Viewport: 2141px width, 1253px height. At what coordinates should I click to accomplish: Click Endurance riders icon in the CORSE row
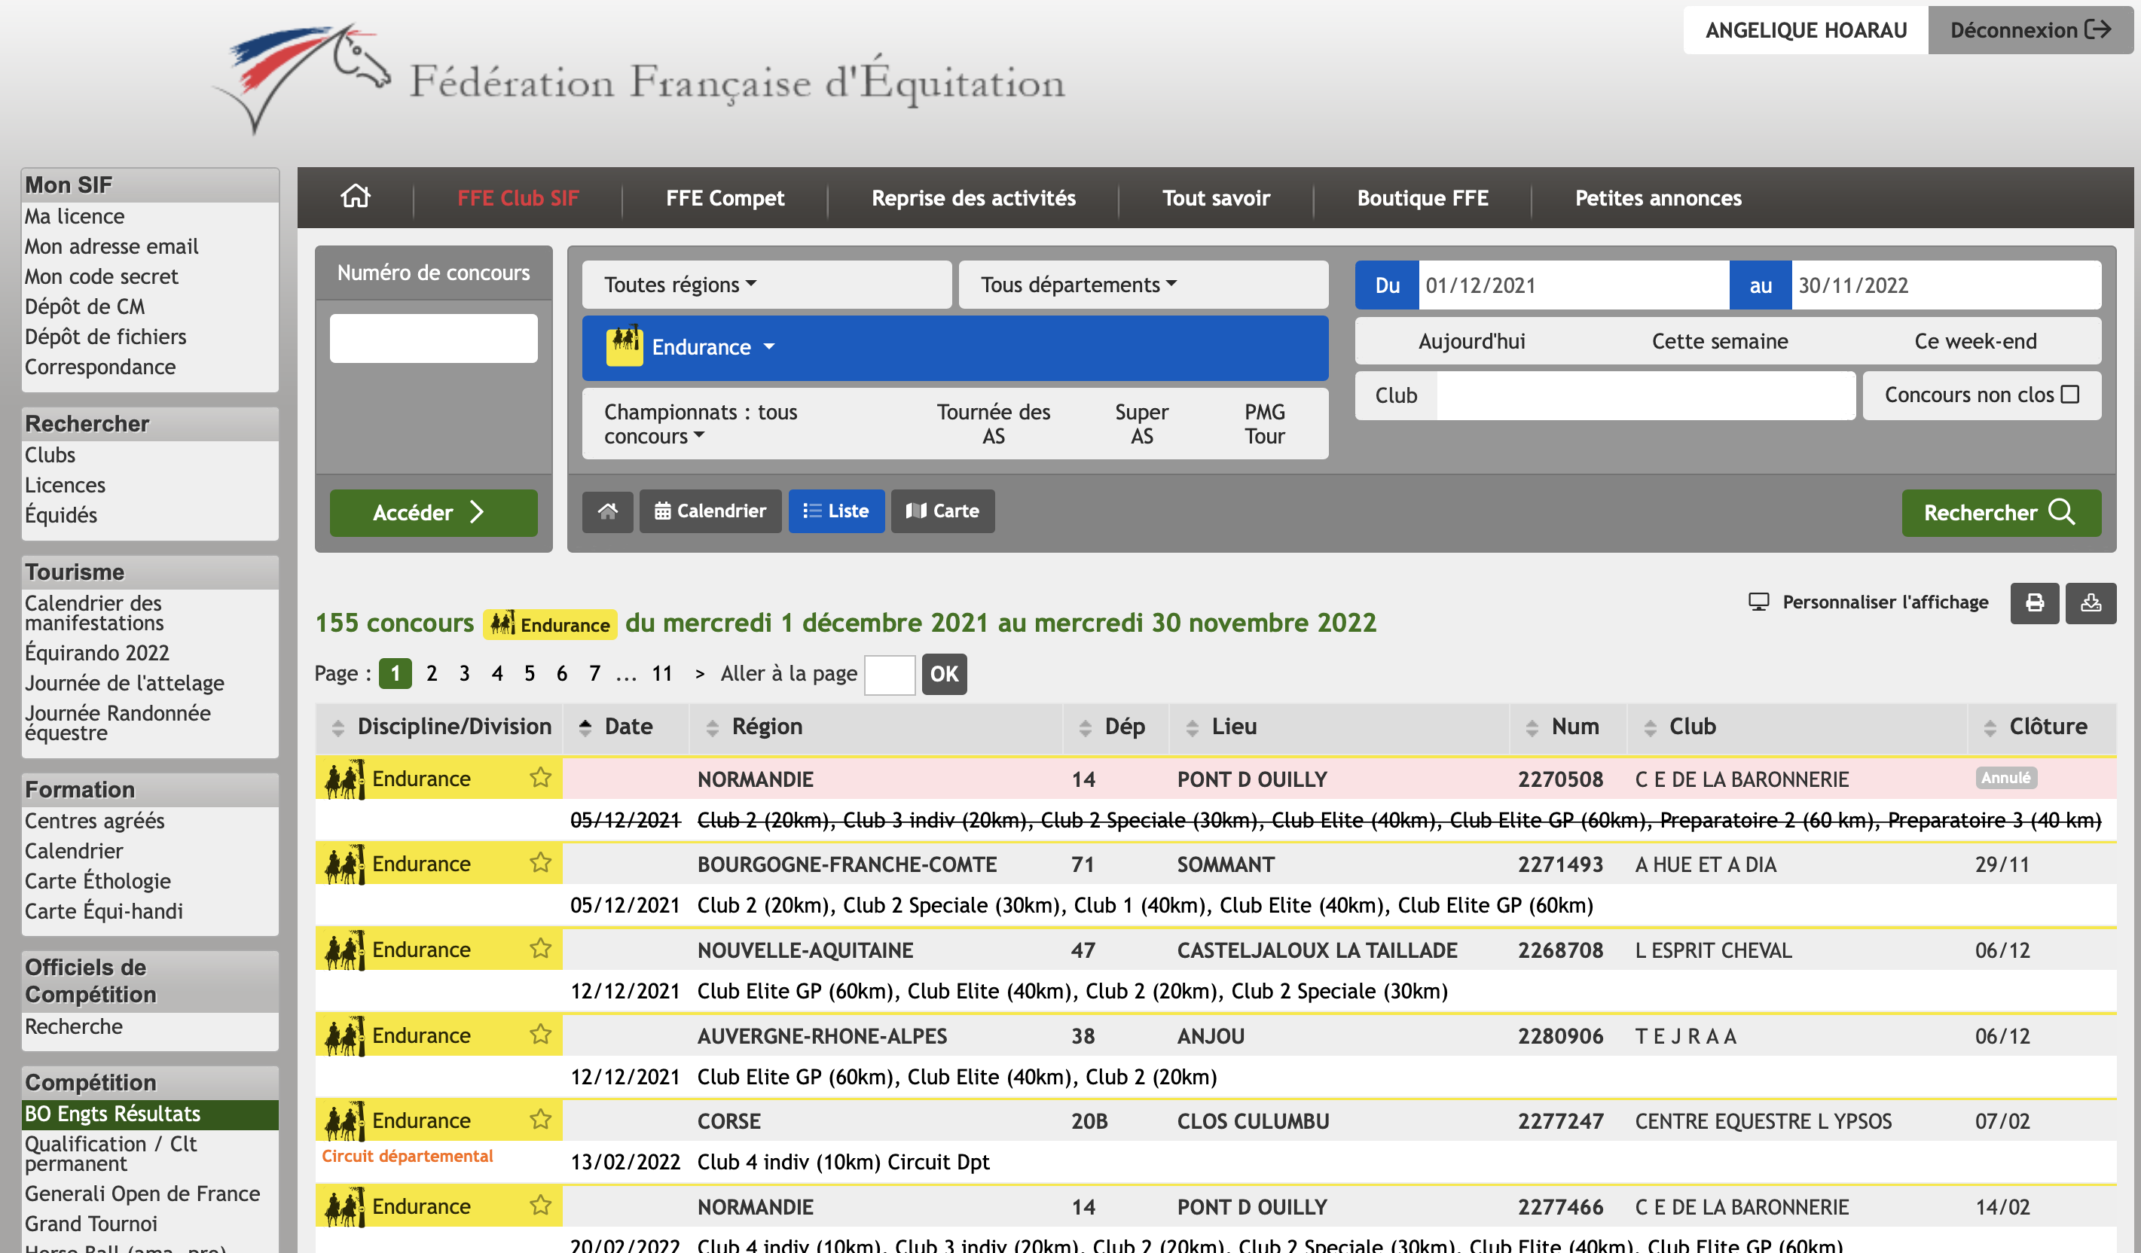(x=345, y=1120)
